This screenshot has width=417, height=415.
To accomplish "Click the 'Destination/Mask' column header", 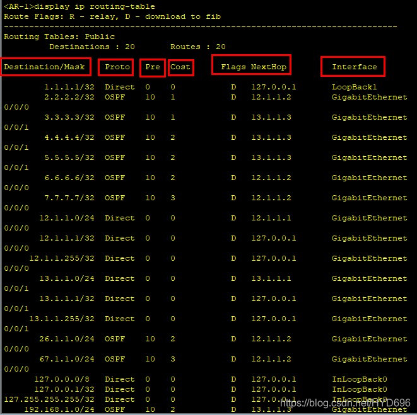I will 44,67.
